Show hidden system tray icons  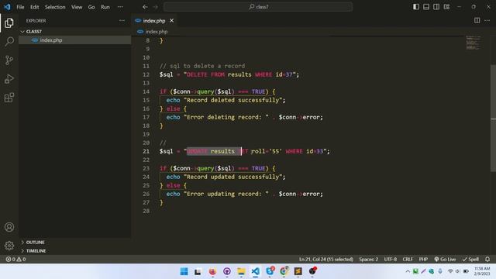(x=408, y=271)
